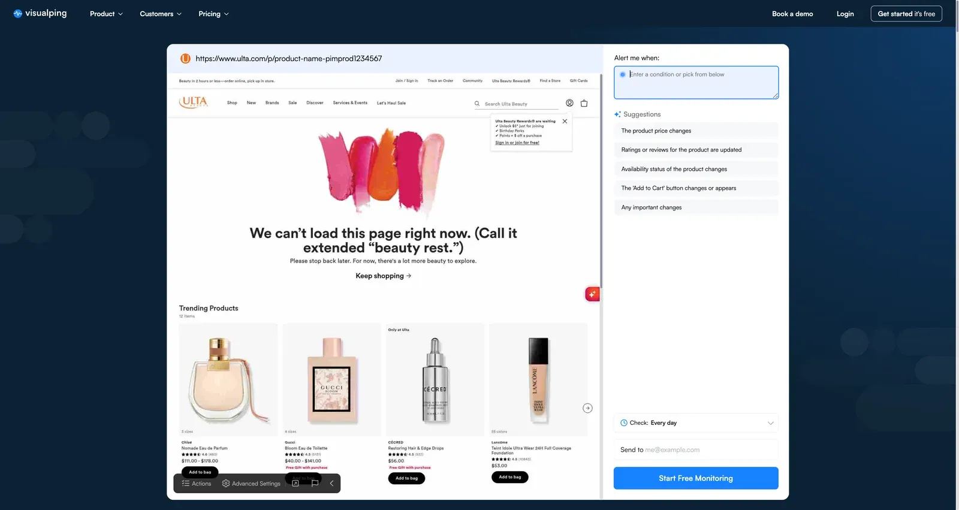Click Join / Sign In link
Screen dimensions: 959x510
[x=407, y=81]
